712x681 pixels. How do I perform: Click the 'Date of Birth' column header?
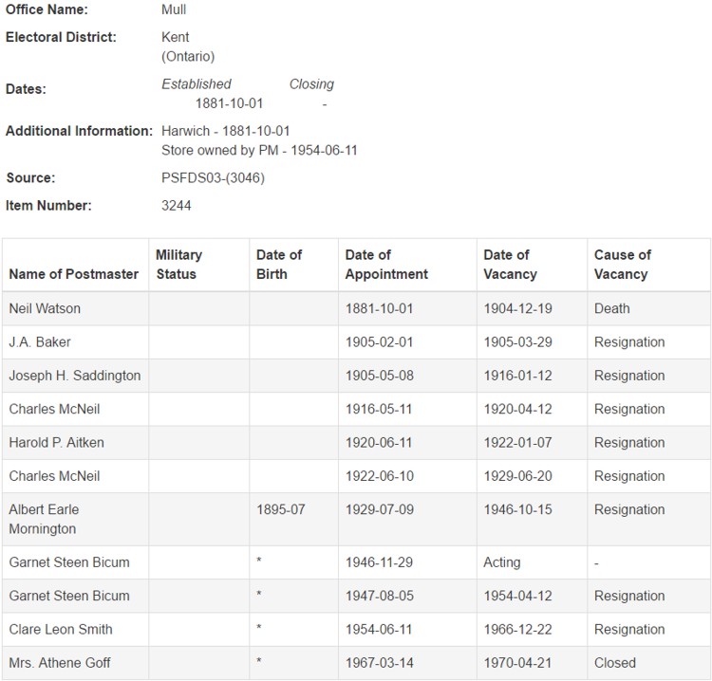pyautogui.click(x=279, y=265)
